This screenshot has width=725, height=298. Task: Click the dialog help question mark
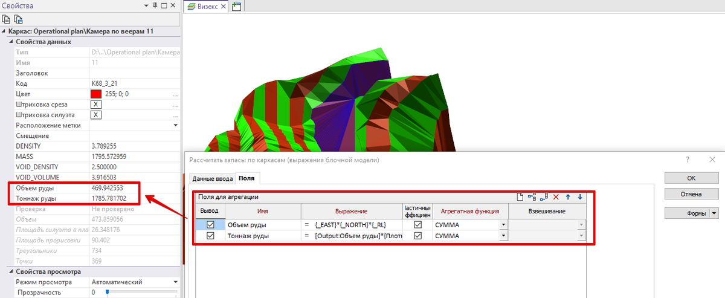tap(688, 160)
